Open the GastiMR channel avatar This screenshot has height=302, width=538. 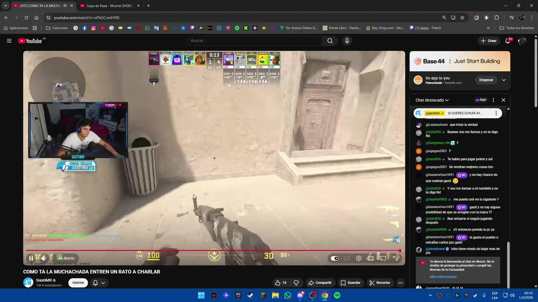coord(28,283)
